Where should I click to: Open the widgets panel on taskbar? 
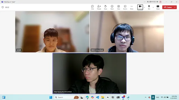coord(4,97)
